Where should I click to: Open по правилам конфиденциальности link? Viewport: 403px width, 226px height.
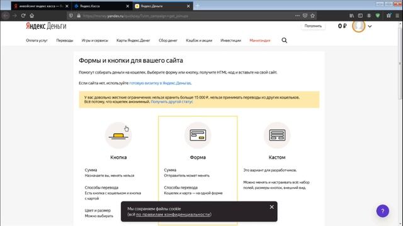[173, 214]
